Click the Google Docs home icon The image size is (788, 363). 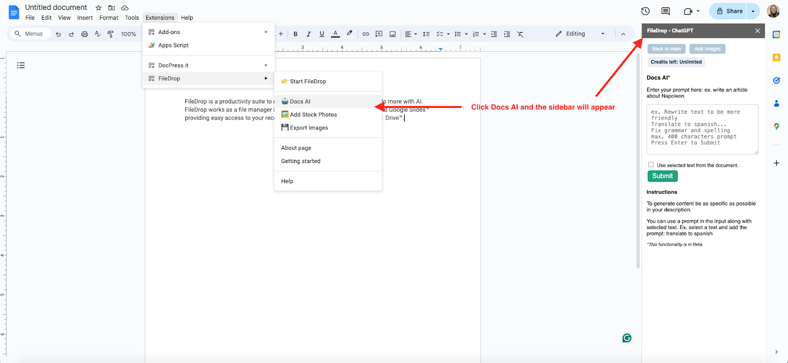(x=14, y=12)
